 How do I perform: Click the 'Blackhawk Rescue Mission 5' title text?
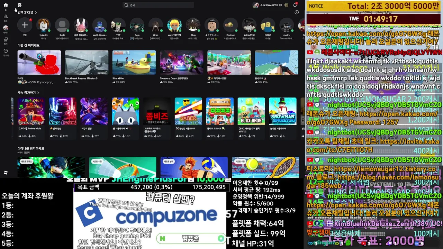tap(81, 79)
